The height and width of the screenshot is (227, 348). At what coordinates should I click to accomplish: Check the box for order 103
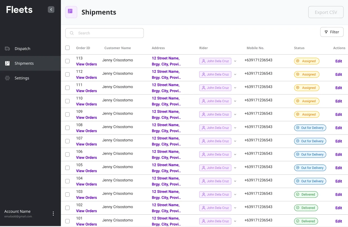tap(67, 194)
